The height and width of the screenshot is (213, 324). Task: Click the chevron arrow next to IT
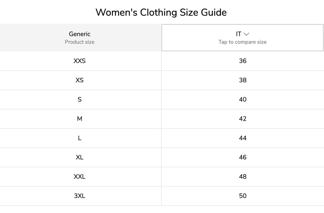pos(246,34)
